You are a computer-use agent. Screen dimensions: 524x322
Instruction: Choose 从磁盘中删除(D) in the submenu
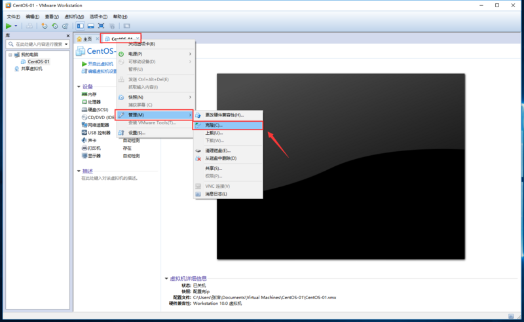(228, 158)
